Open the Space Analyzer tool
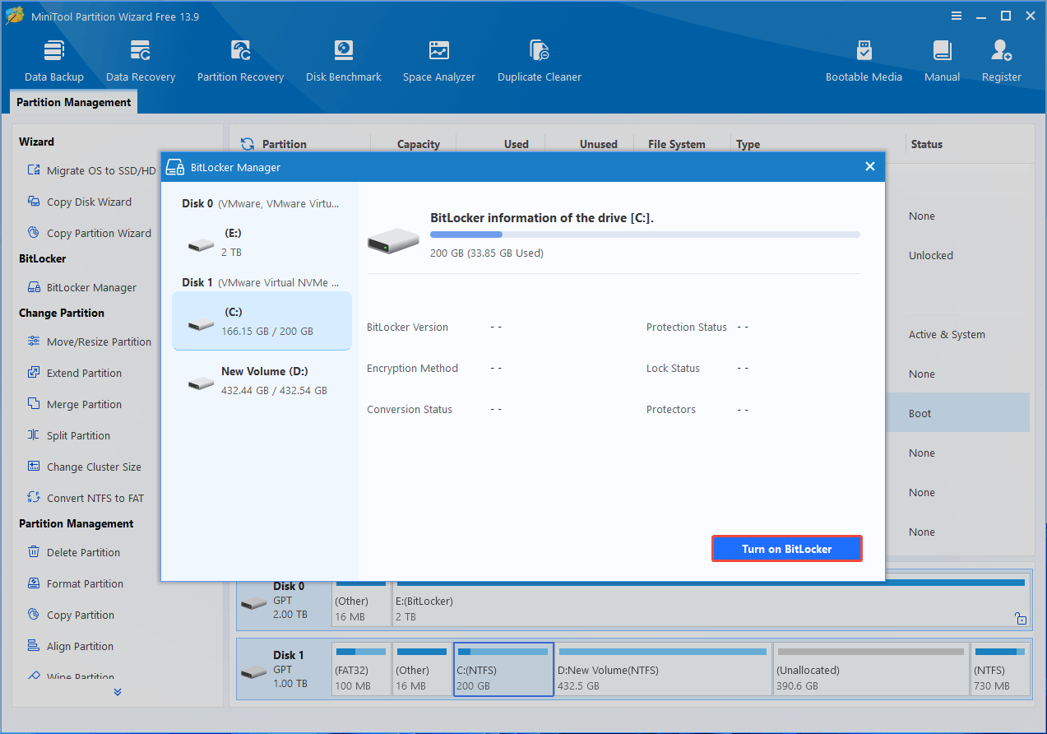 pos(439,61)
